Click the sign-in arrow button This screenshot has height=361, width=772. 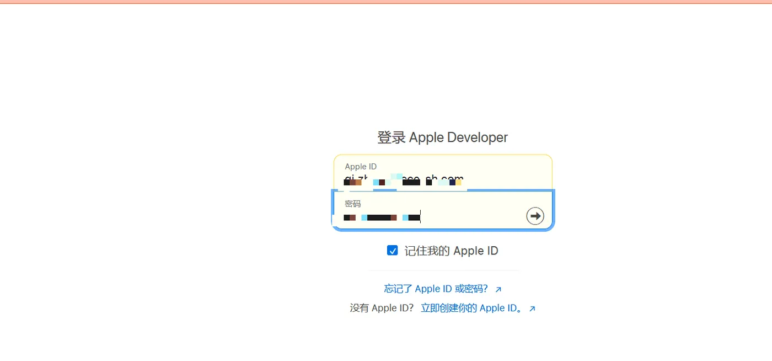[x=535, y=215]
